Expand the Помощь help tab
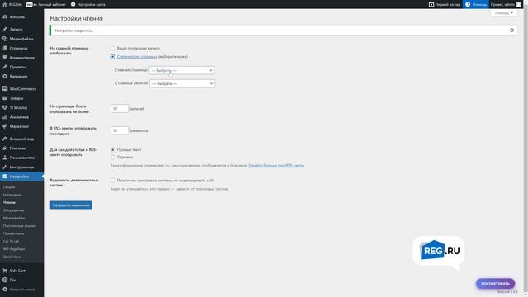The width and height of the screenshot is (528, 297). pos(504,13)
